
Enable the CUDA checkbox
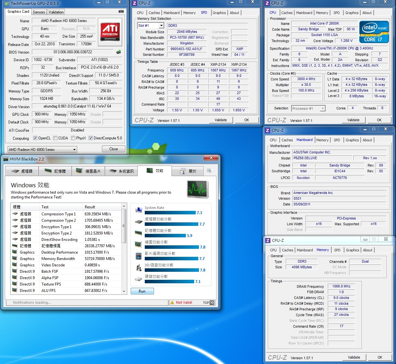tap(55, 138)
